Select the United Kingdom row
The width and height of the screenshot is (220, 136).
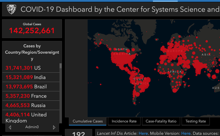pos(31,117)
